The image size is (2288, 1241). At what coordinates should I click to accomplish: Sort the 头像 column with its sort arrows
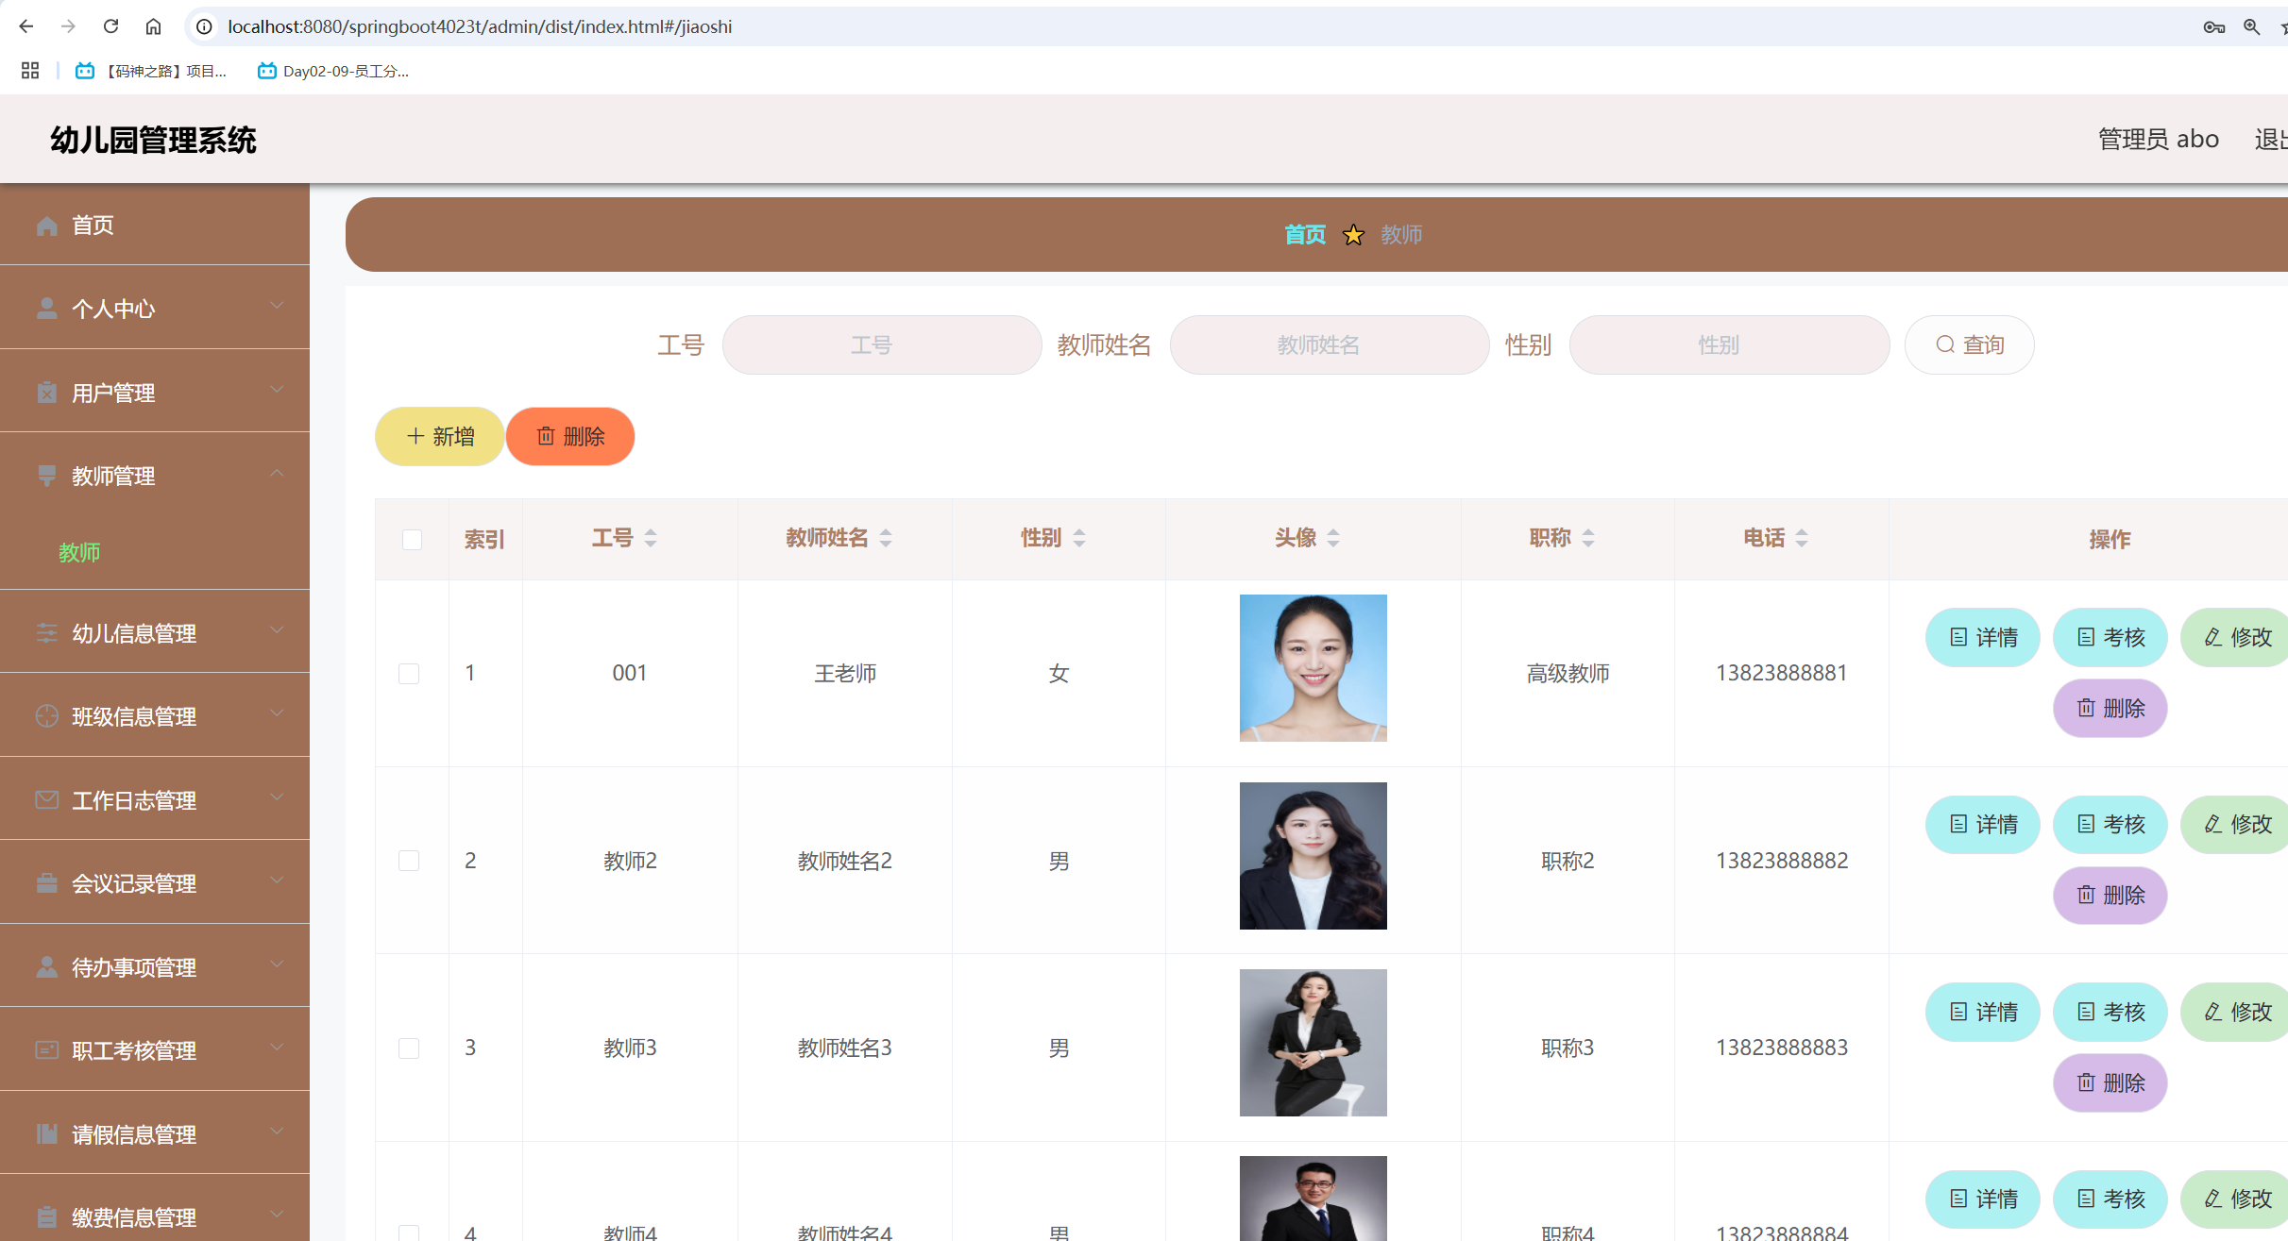tap(1333, 538)
